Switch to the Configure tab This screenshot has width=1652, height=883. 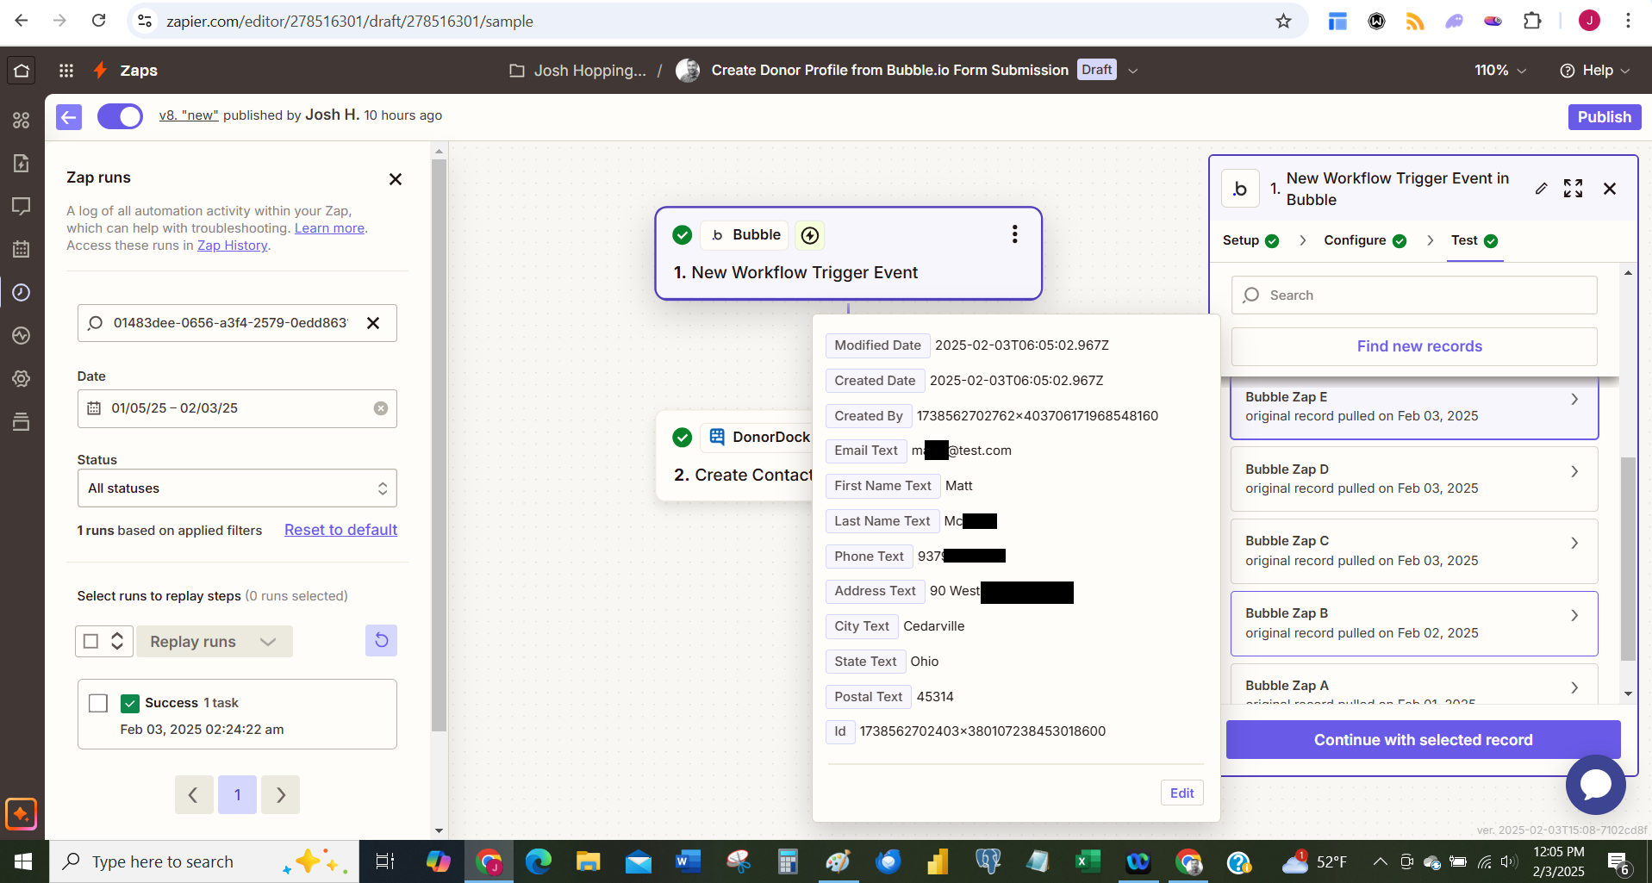[1365, 240]
